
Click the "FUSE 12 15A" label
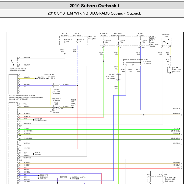point(108,41)
